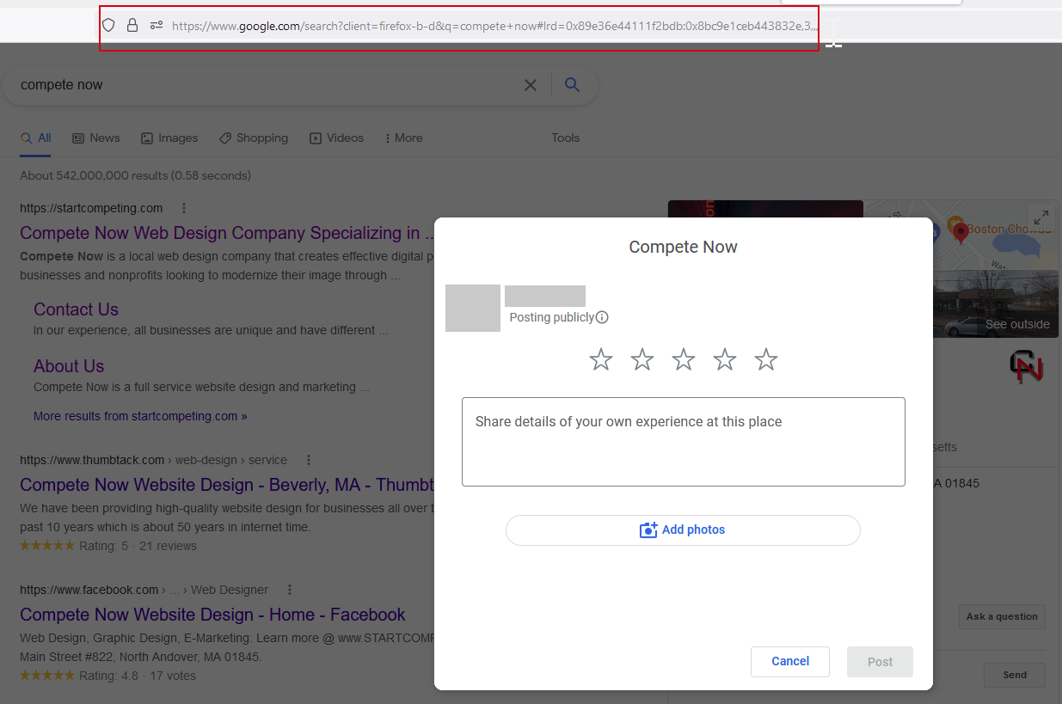The image size is (1062, 704).
Task: Open the Facebook Compete Now Website Design result
Action: (x=212, y=615)
